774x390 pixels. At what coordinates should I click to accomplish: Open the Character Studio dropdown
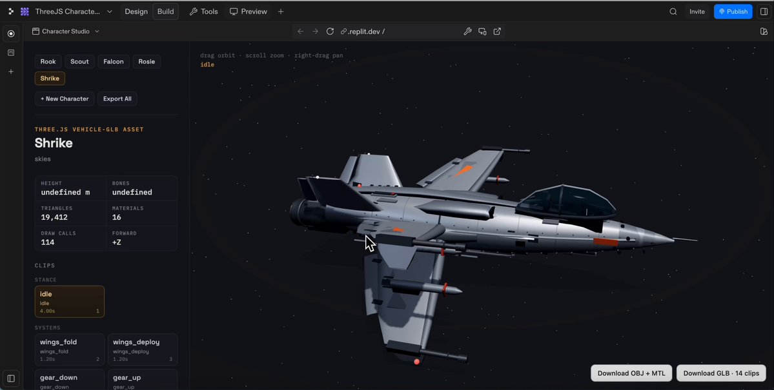(x=66, y=31)
